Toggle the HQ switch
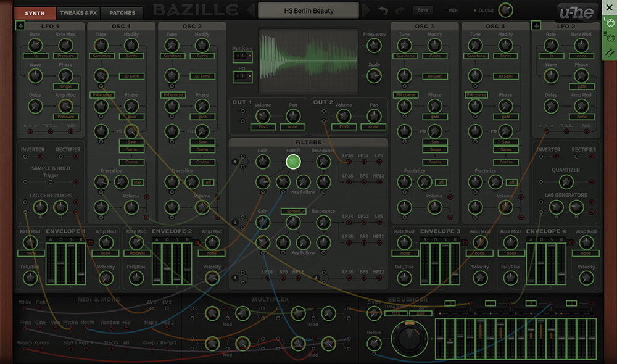 pos(240,77)
